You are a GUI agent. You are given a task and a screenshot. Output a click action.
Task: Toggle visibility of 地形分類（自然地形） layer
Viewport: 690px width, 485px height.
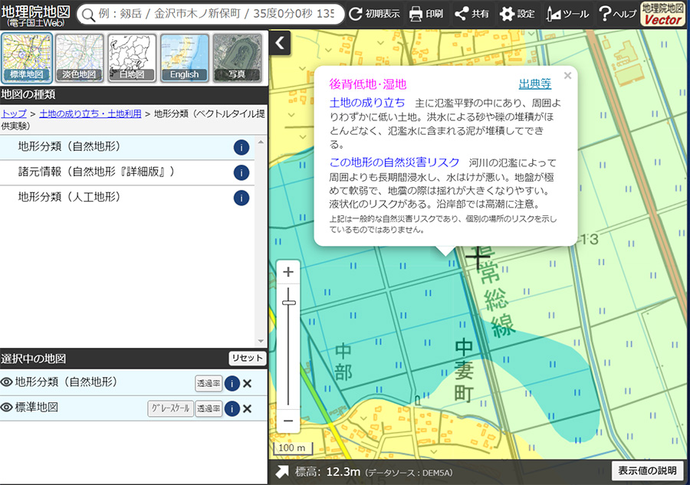[7, 383]
